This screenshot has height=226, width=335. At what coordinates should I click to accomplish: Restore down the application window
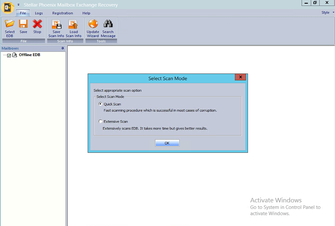pos(315,3)
